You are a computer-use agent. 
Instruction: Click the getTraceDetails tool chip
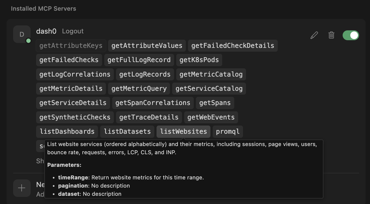[x=149, y=117]
